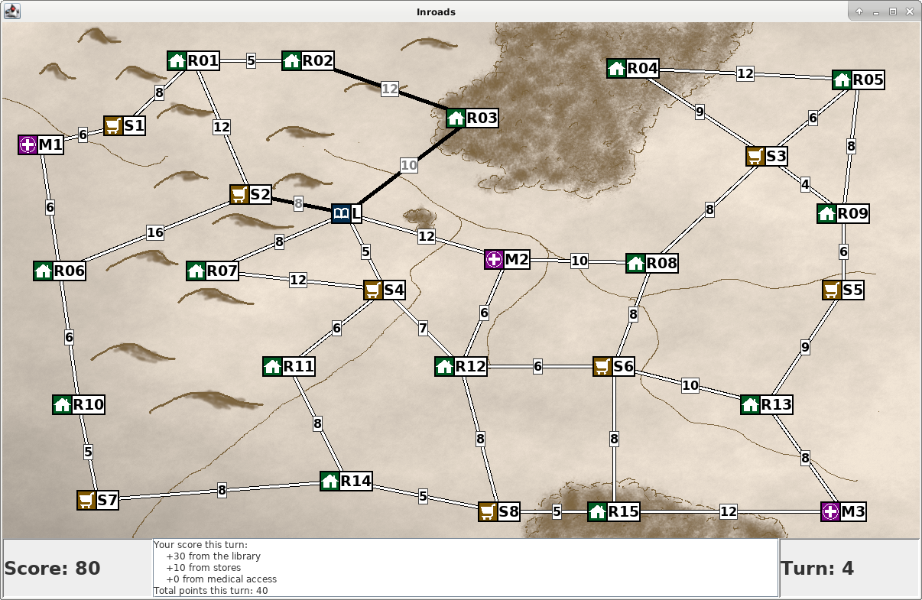The width and height of the screenshot is (922, 600).
Task: Click the built road 12 between R02 and R03
Action: tap(390, 89)
